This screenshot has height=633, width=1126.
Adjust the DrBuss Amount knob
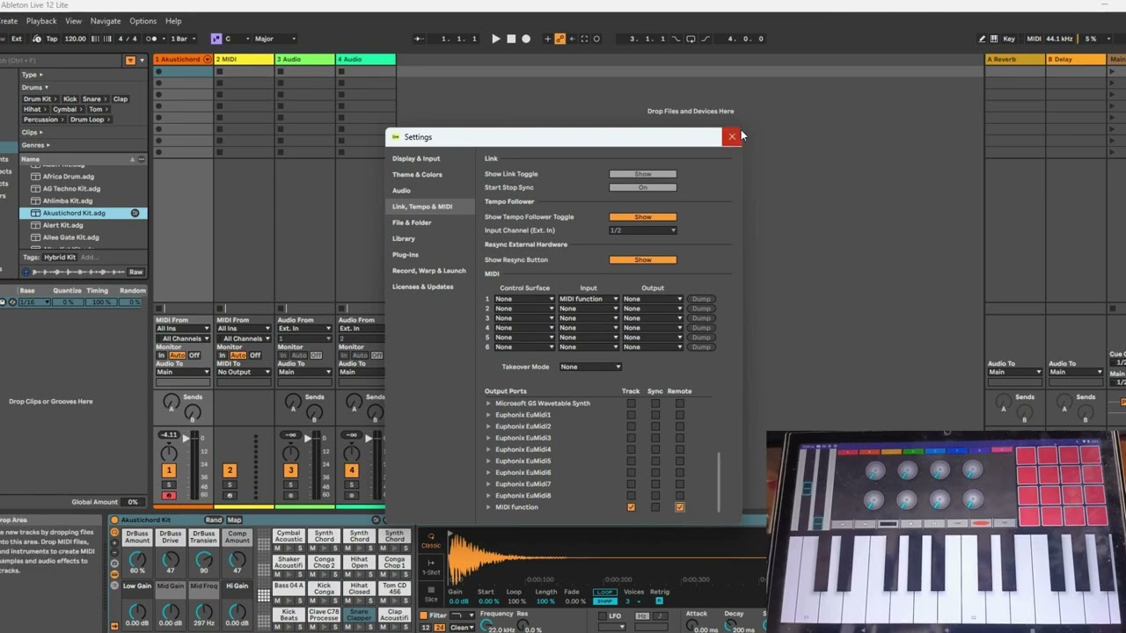tap(137, 559)
